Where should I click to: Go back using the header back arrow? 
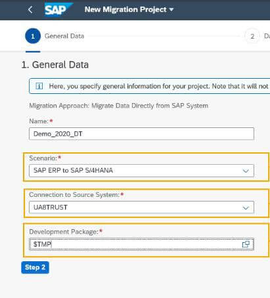coord(30,10)
